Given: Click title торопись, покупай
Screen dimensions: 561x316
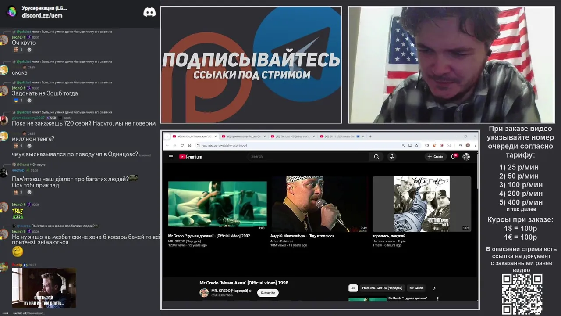Looking at the screenshot, I should pos(389,236).
